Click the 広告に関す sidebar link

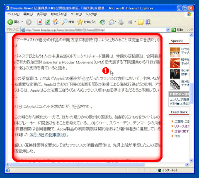pos(182,131)
